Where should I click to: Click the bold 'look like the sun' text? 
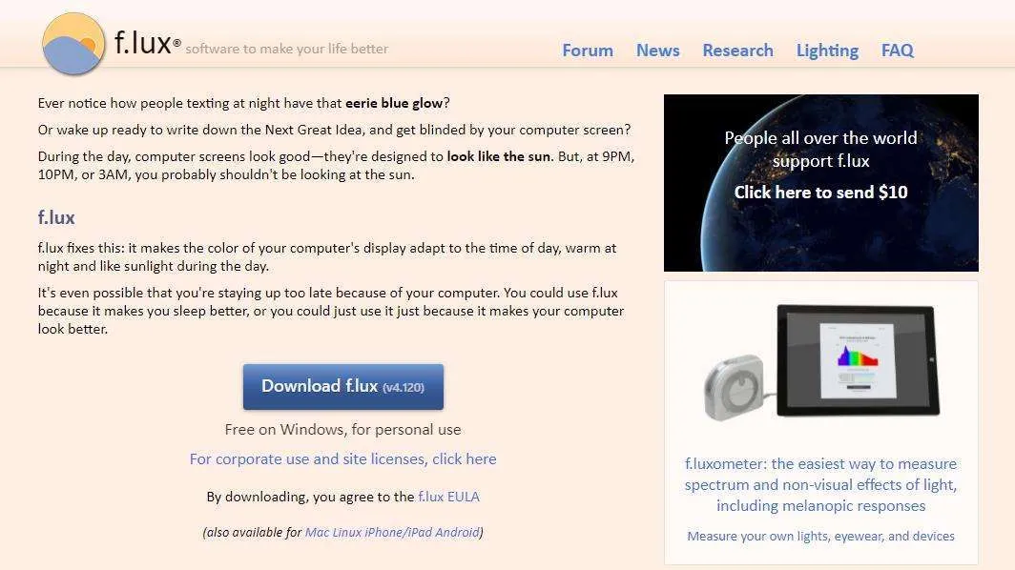pyautogui.click(x=498, y=156)
